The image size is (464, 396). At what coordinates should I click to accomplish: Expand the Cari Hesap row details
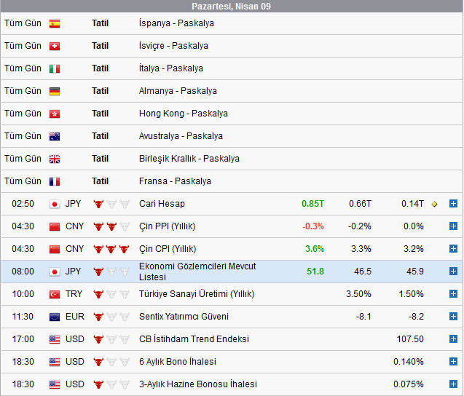coord(453,204)
